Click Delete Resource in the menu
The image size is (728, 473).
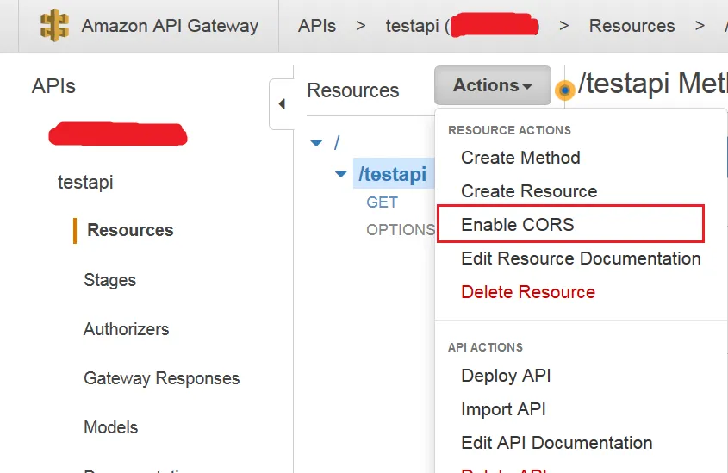[x=528, y=292]
